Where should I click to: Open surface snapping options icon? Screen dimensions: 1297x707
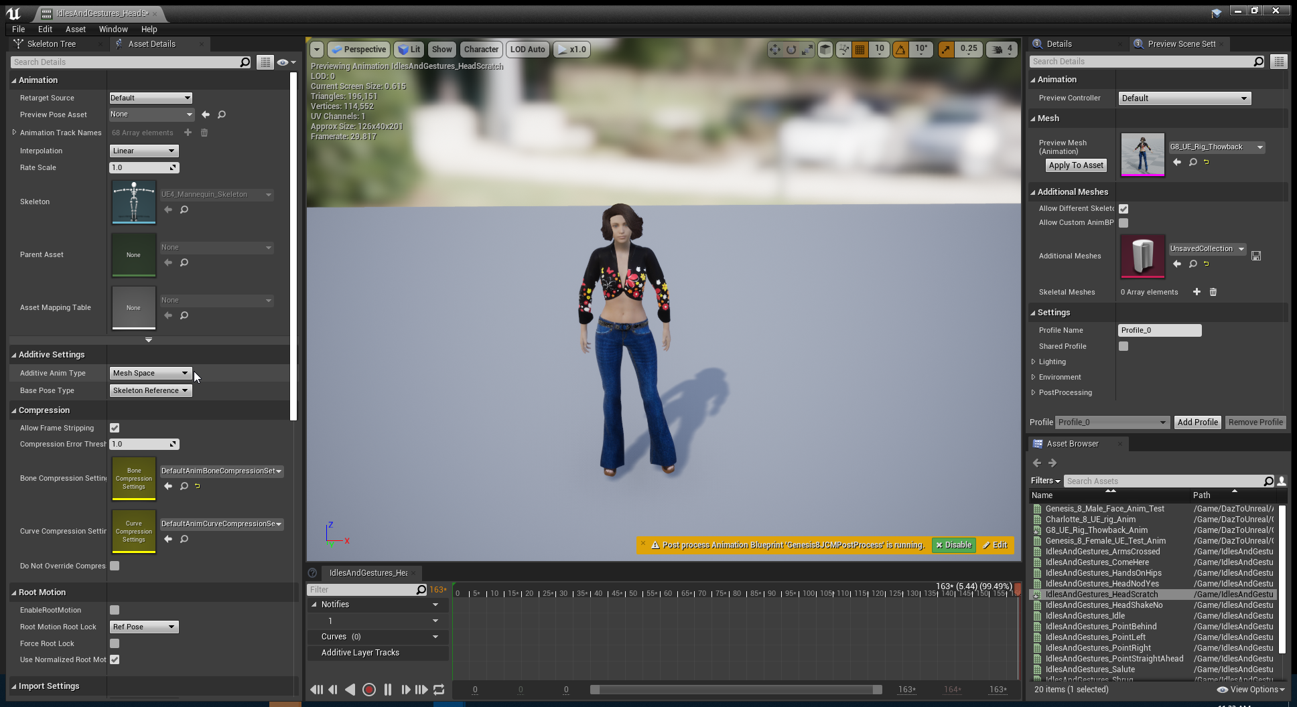click(x=843, y=50)
